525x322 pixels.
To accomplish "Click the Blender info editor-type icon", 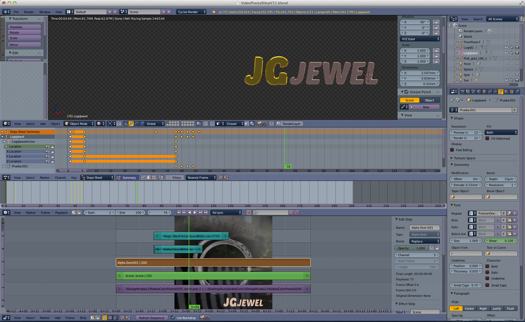I will pyautogui.click(x=5, y=12).
